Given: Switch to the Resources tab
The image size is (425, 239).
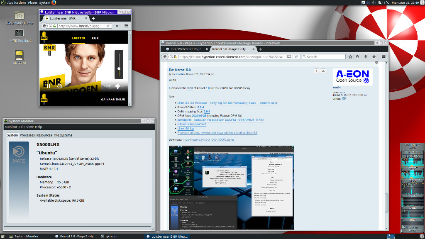Looking at the screenshot, I should (44, 135).
